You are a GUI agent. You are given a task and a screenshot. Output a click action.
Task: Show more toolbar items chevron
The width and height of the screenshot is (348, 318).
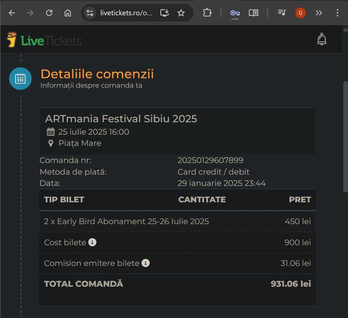(x=319, y=13)
